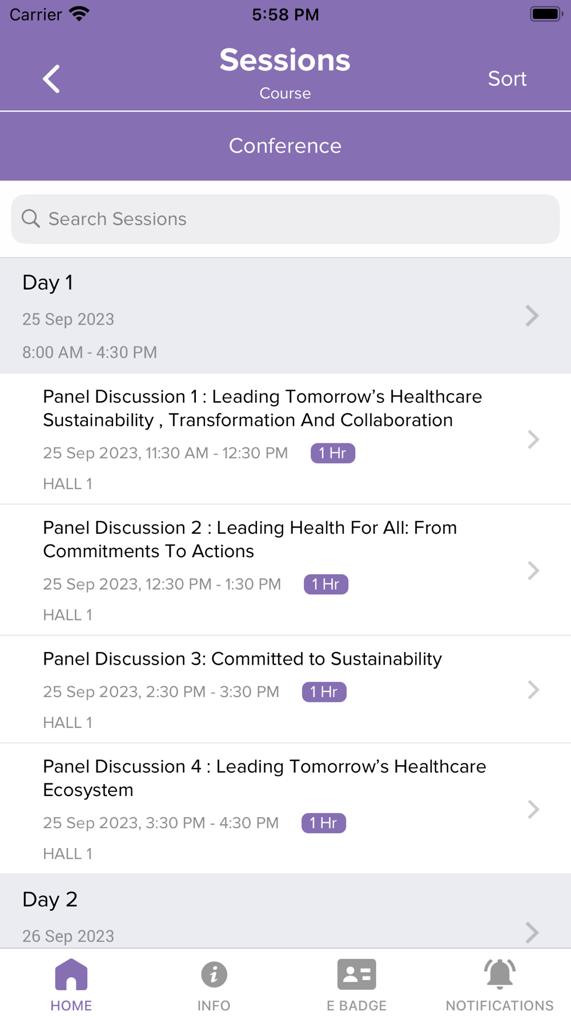Click the search magnifier icon

pyautogui.click(x=31, y=219)
